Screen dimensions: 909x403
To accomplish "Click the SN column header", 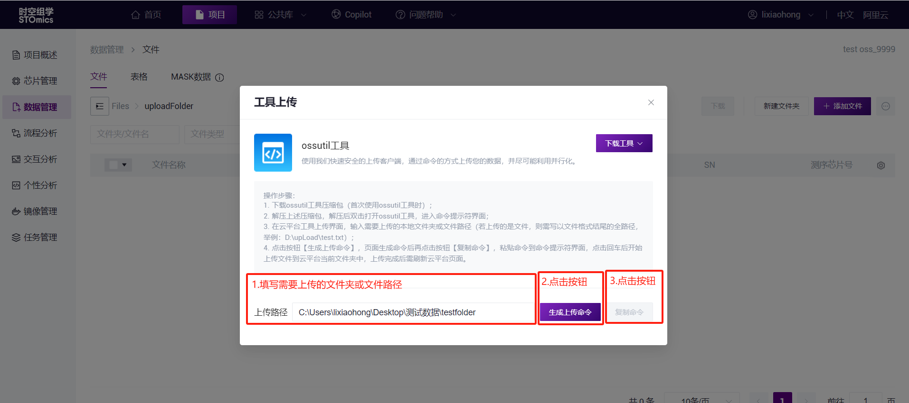I will click(x=710, y=165).
